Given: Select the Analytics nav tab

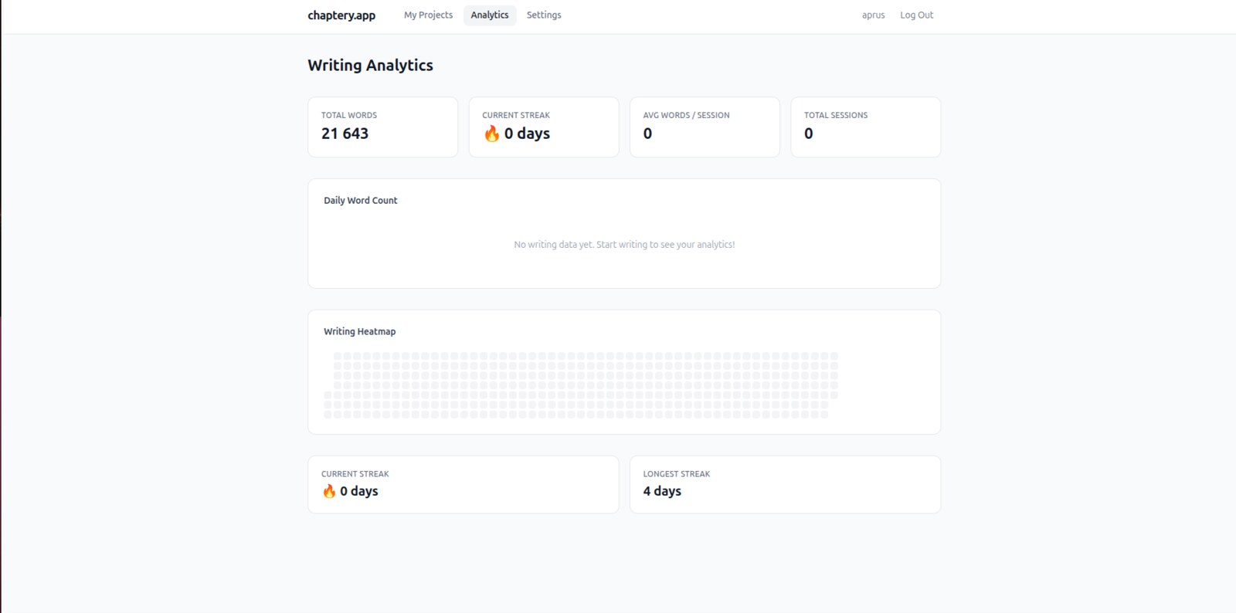Looking at the screenshot, I should (x=490, y=15).
